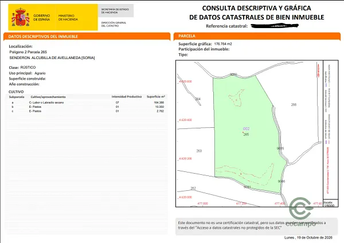Click the Spanish coat of arms emblem
344x243 pixels.
21,17
